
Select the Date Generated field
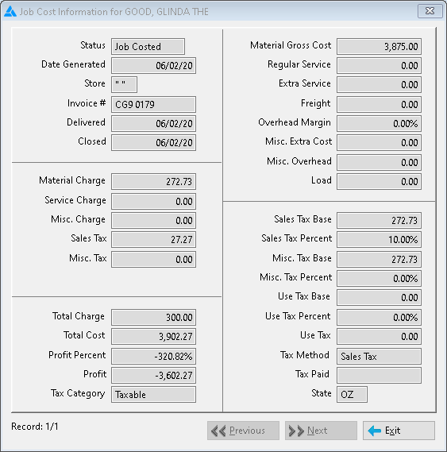coord(153,65)
